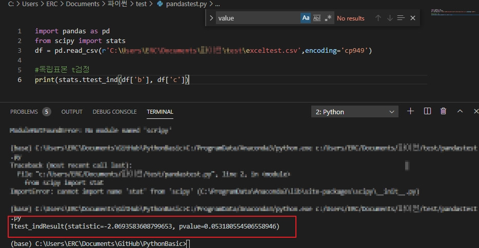The width and height of the screenshot is (479, 248).
Task: Click line number 1 in the gutter
Action: (x=19, y=31)
